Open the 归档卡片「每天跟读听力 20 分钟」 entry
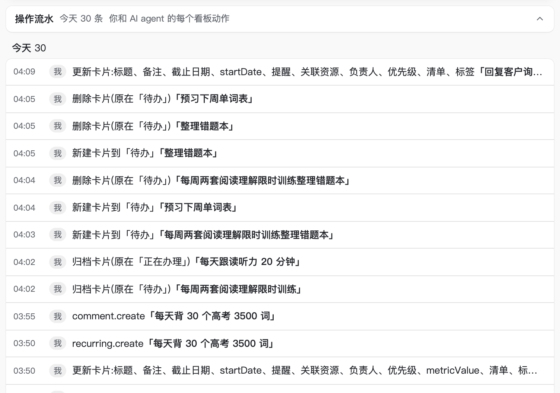 280,262
